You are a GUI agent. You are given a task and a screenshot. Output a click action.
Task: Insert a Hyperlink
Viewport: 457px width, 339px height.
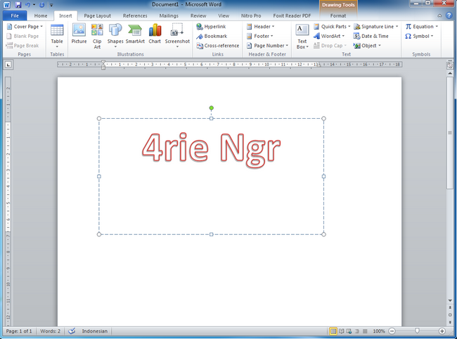(x=212, y=27)
